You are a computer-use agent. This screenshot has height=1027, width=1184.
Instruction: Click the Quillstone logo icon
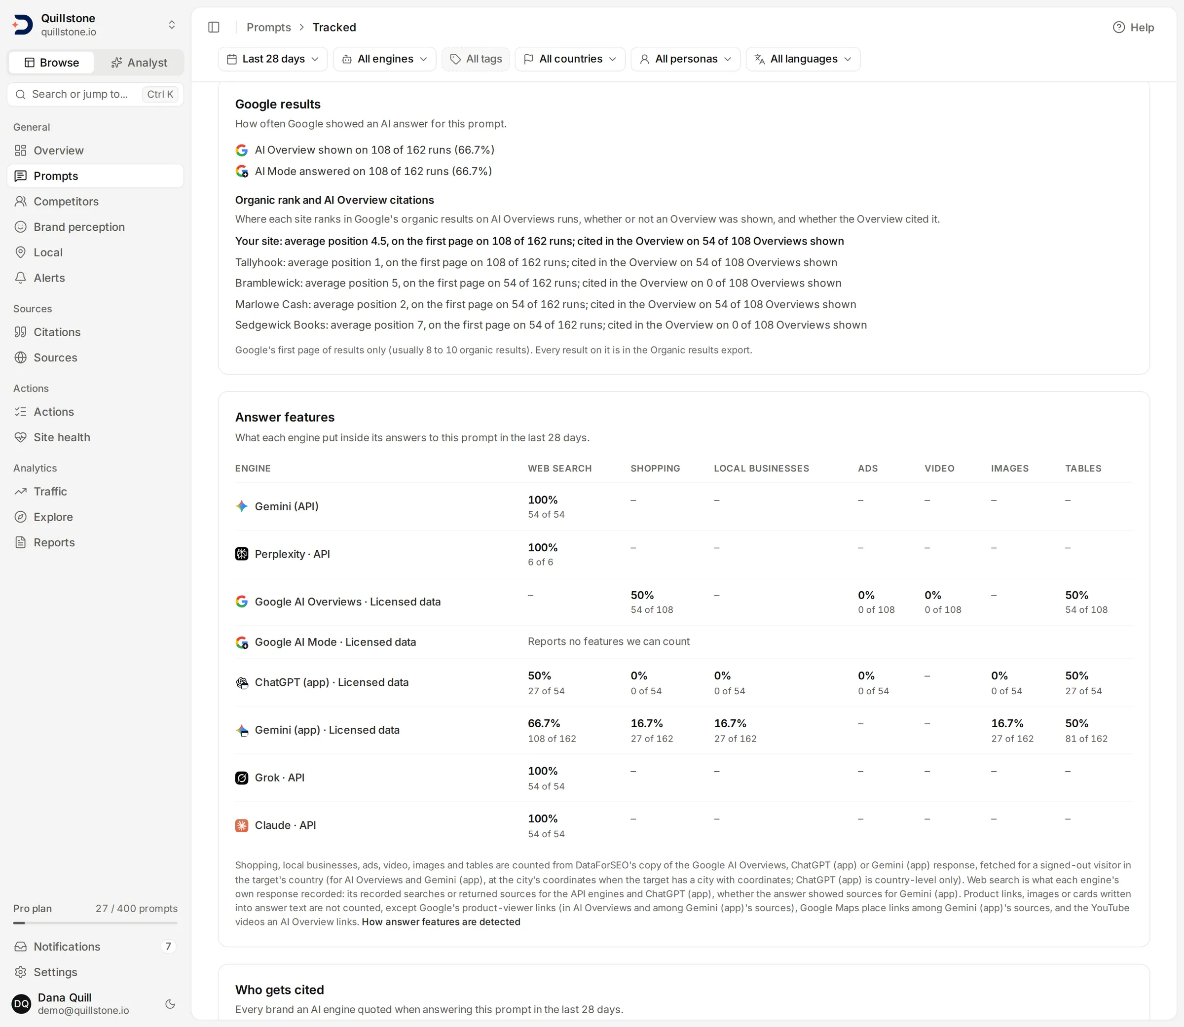tap(22, 25)
